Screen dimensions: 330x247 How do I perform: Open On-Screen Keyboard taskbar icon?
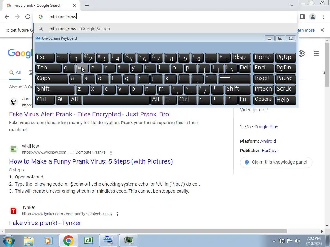coord(109,241)
